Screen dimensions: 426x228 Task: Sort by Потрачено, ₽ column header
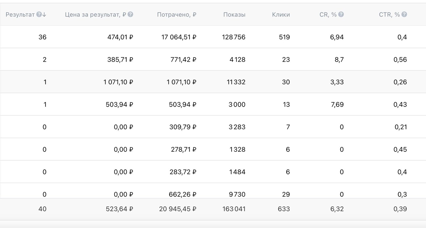point(176,15)
